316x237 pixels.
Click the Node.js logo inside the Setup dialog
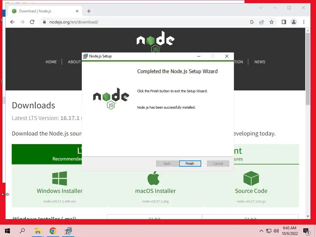[x=111, y=99]
